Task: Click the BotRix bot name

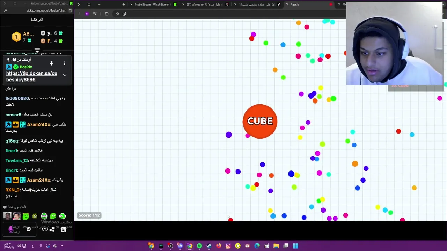Action: (26, 67)
